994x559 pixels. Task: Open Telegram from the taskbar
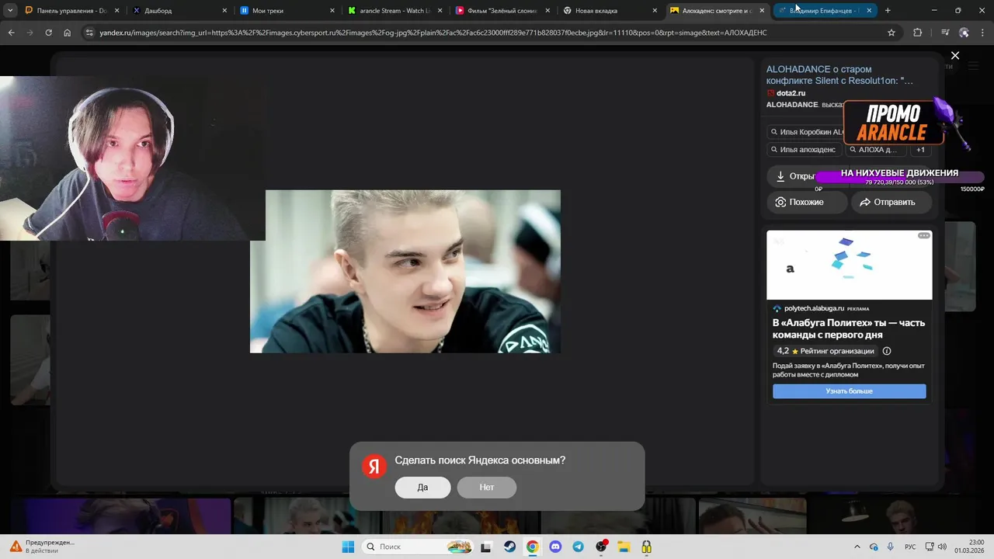[x=578, y=547]
